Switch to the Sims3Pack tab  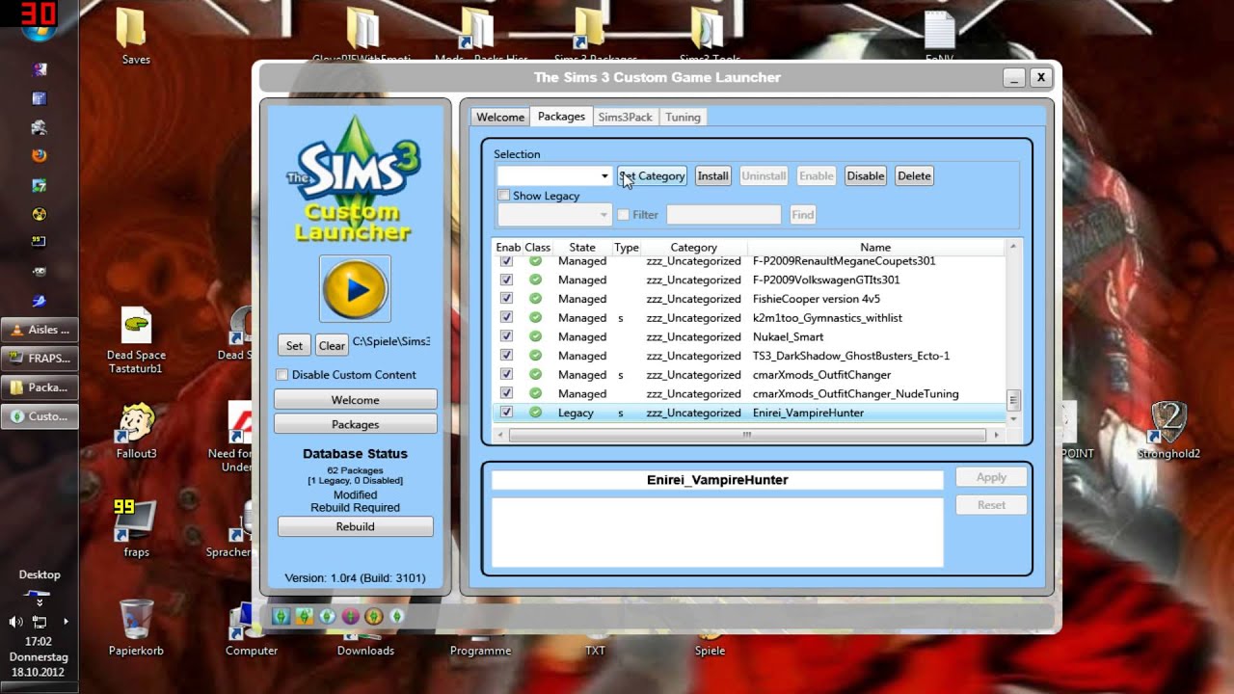click(625, 117)
